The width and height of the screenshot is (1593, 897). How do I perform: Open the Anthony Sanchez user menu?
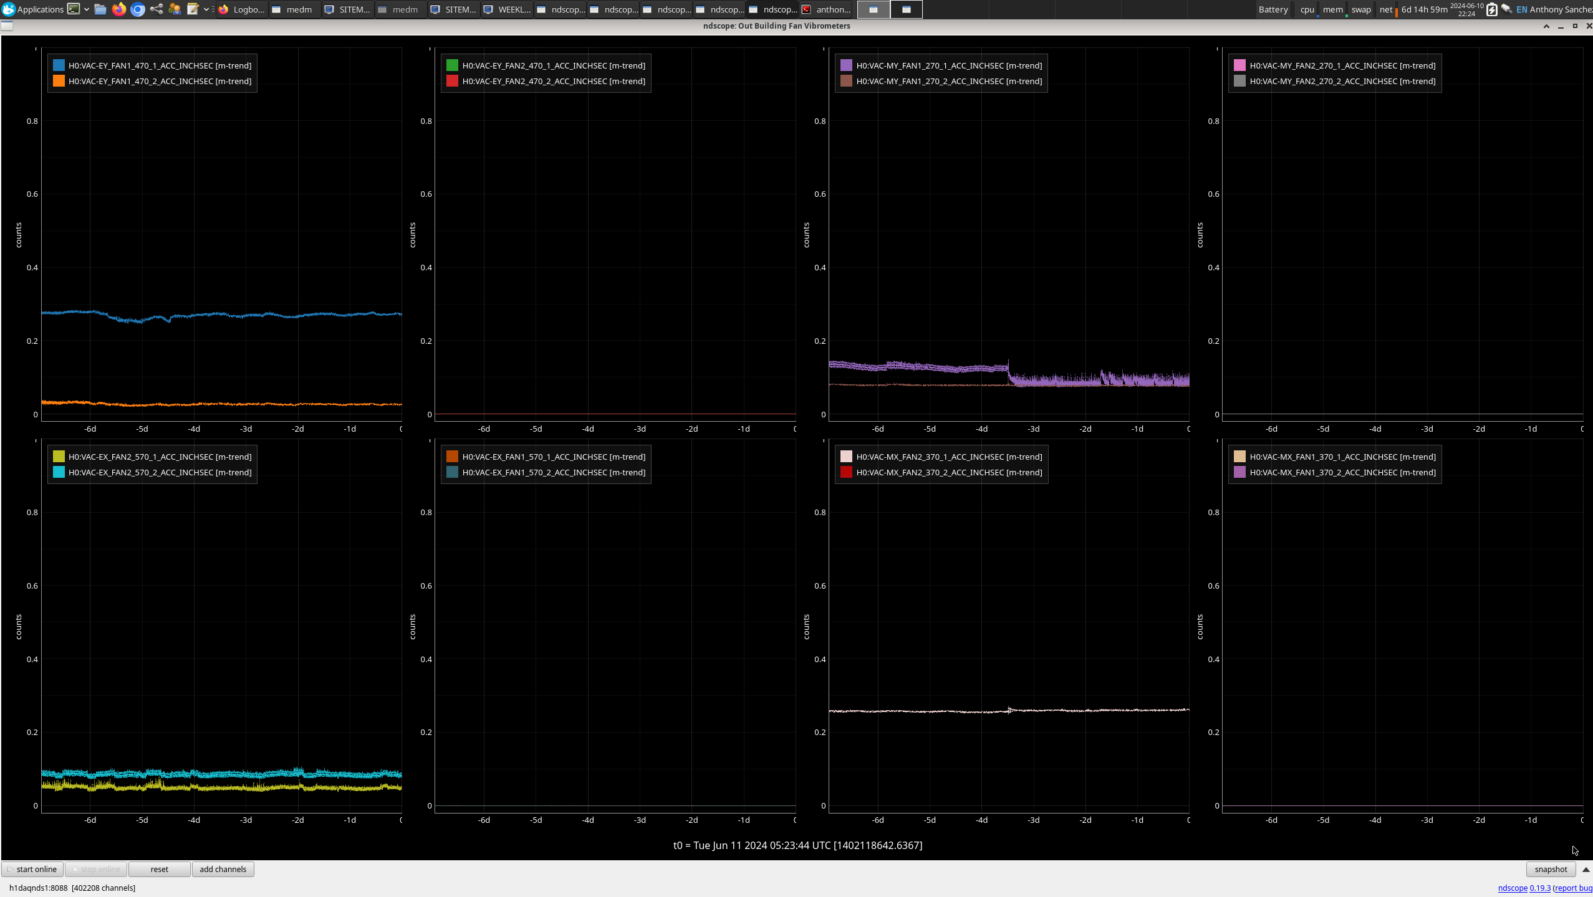tap(1561, 9)
